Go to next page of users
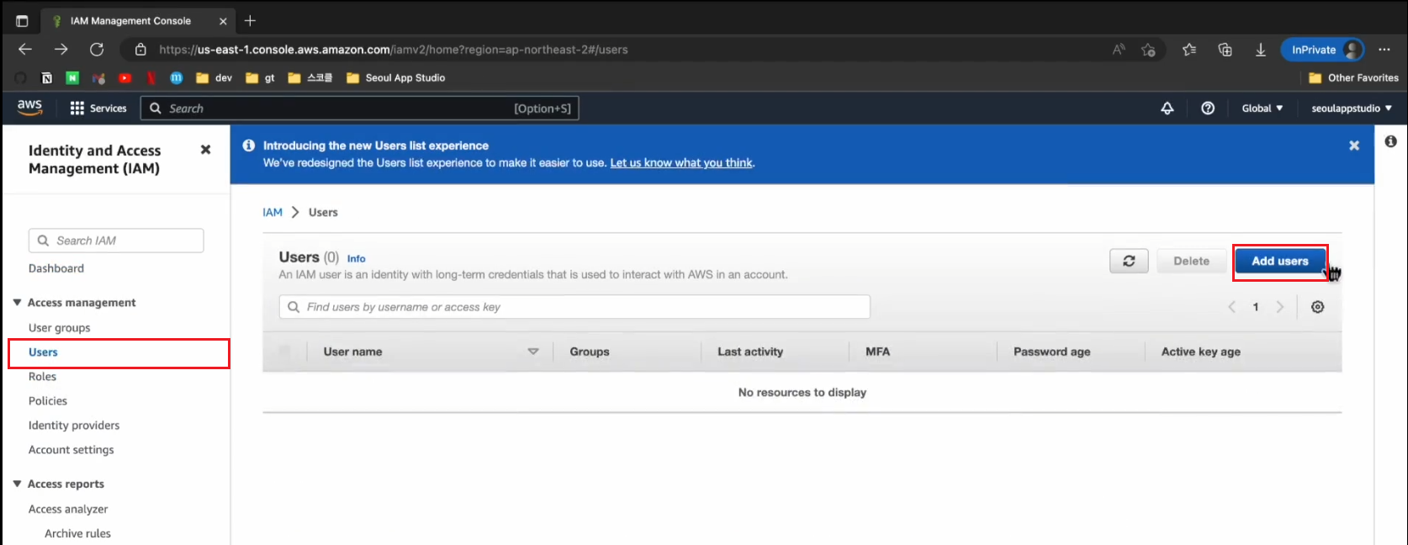 [x=1280, y=307]
